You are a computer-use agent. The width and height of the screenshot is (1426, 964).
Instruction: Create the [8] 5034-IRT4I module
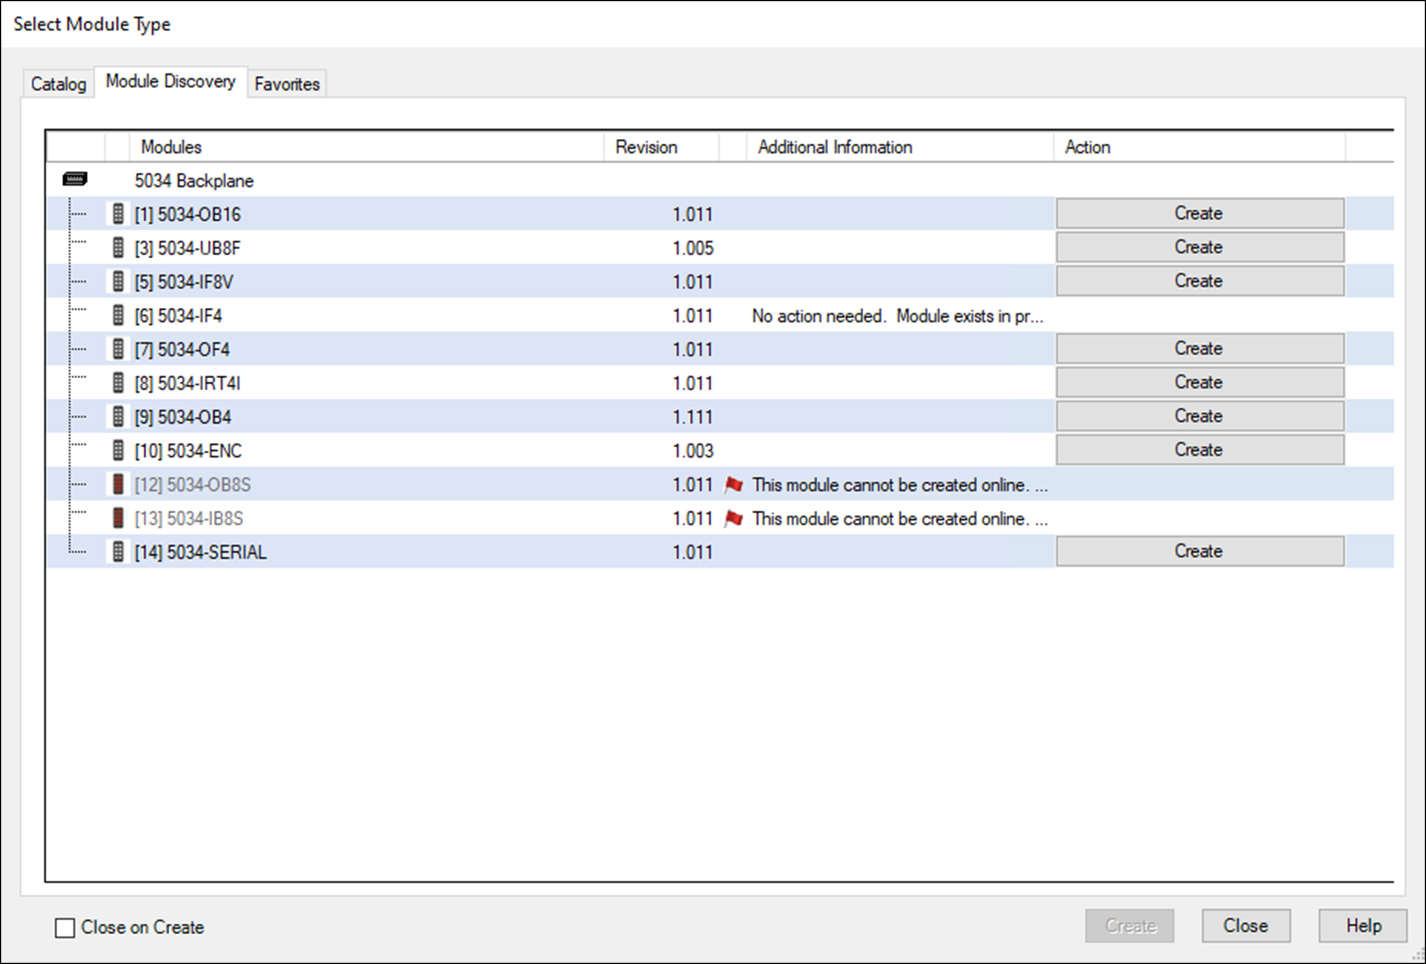1200,382
